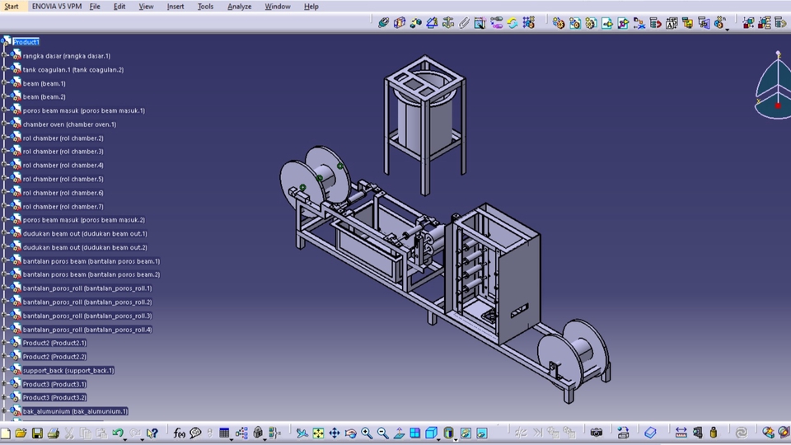Activate the Pan view tool
This screenshot has width=791, height=445.
click(x=335, y=433)
